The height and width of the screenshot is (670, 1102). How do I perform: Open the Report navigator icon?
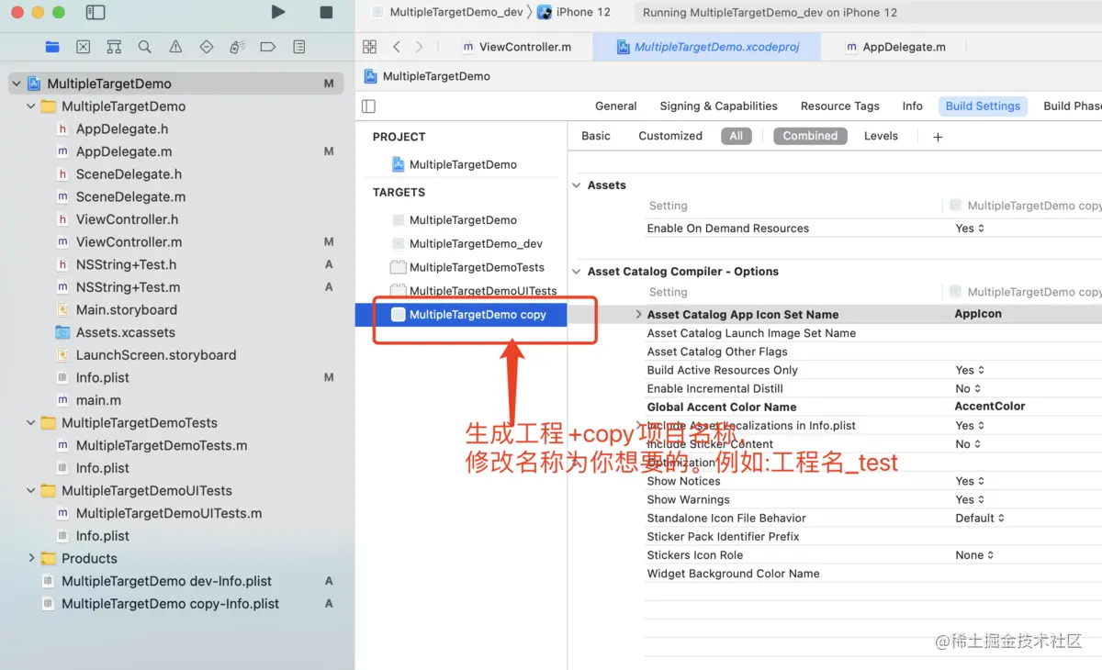(298, 47)
